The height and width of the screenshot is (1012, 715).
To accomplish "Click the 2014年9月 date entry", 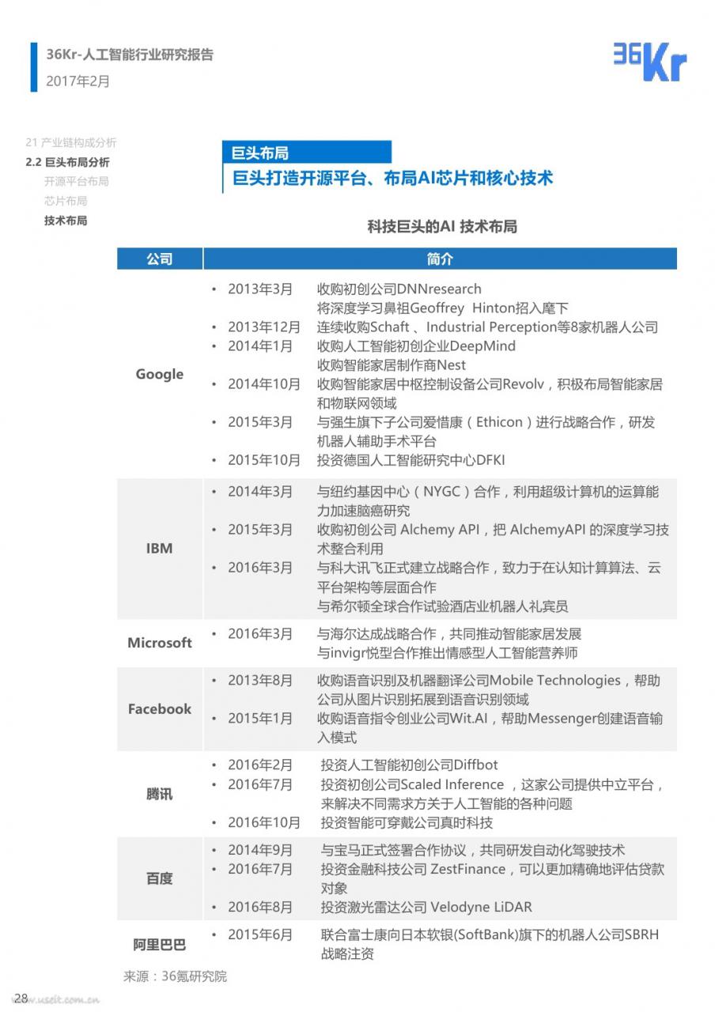I will point(259,850).
